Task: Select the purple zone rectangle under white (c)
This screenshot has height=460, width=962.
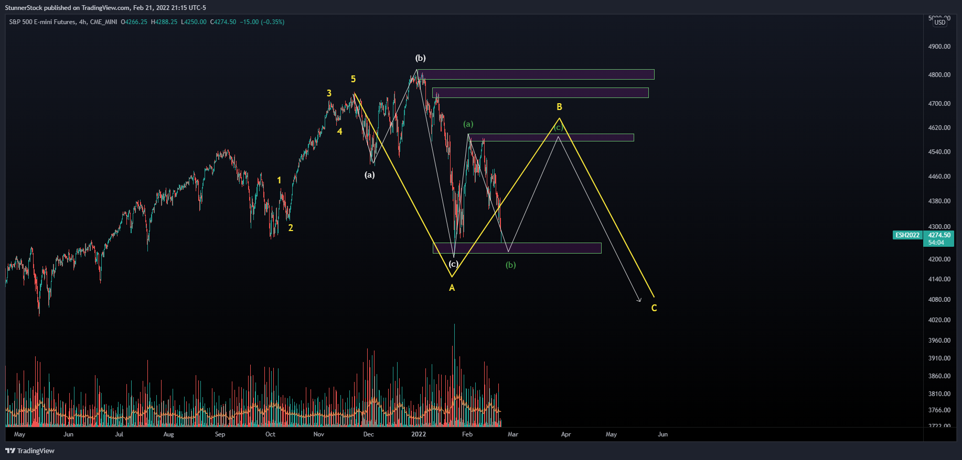Action: (517, 248)
